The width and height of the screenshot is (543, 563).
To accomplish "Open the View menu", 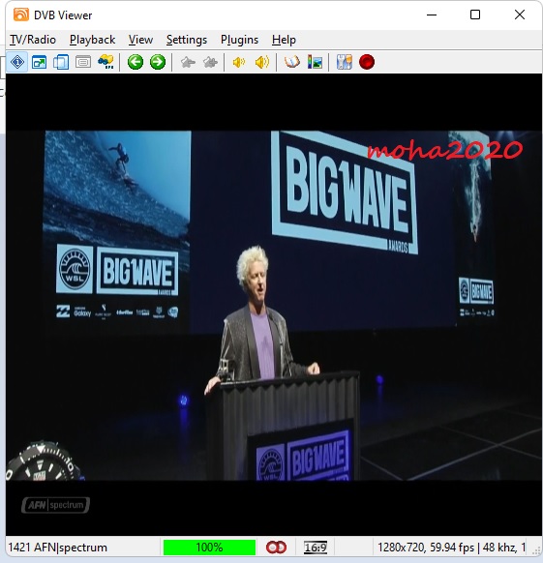I will (x=140, y=40).
